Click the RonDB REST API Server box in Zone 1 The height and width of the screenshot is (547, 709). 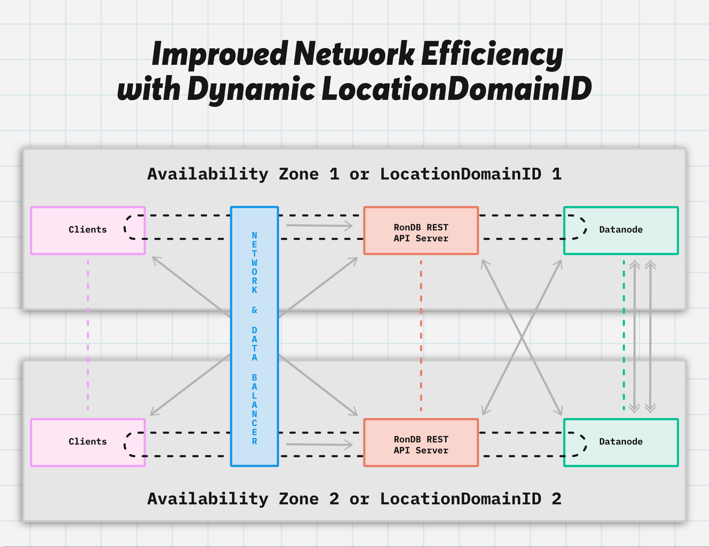pyautogui.click(x=421, y=230)
